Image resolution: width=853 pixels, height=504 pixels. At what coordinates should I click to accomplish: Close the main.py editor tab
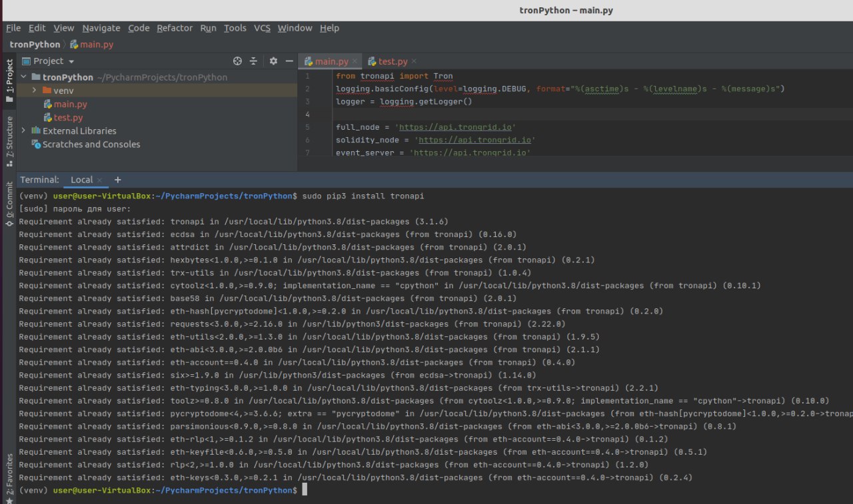click(355, 61)
